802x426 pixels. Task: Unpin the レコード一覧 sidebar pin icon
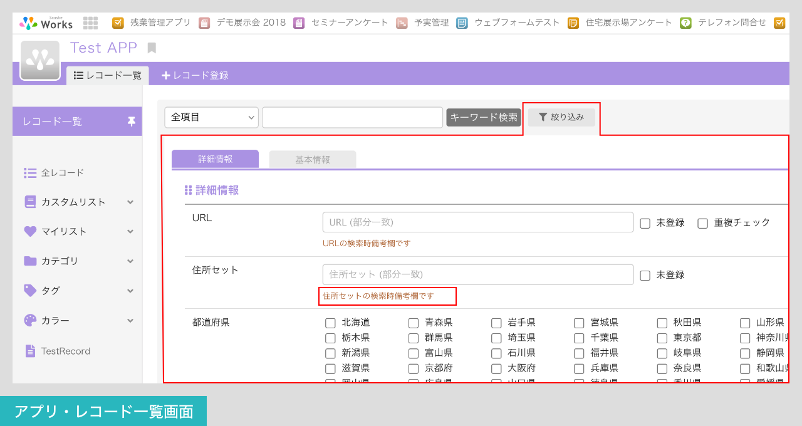pyautogui.click(x=131, y=122)
